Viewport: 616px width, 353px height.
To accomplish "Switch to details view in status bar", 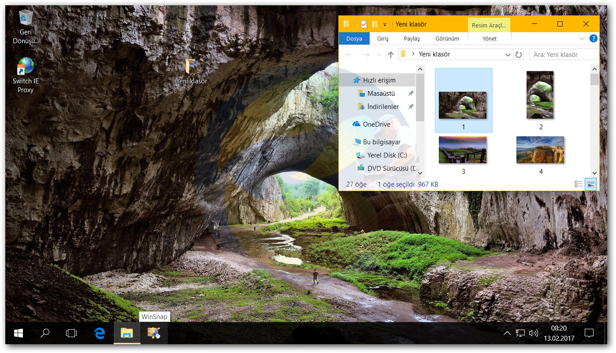I will click(x=579, y=184).
